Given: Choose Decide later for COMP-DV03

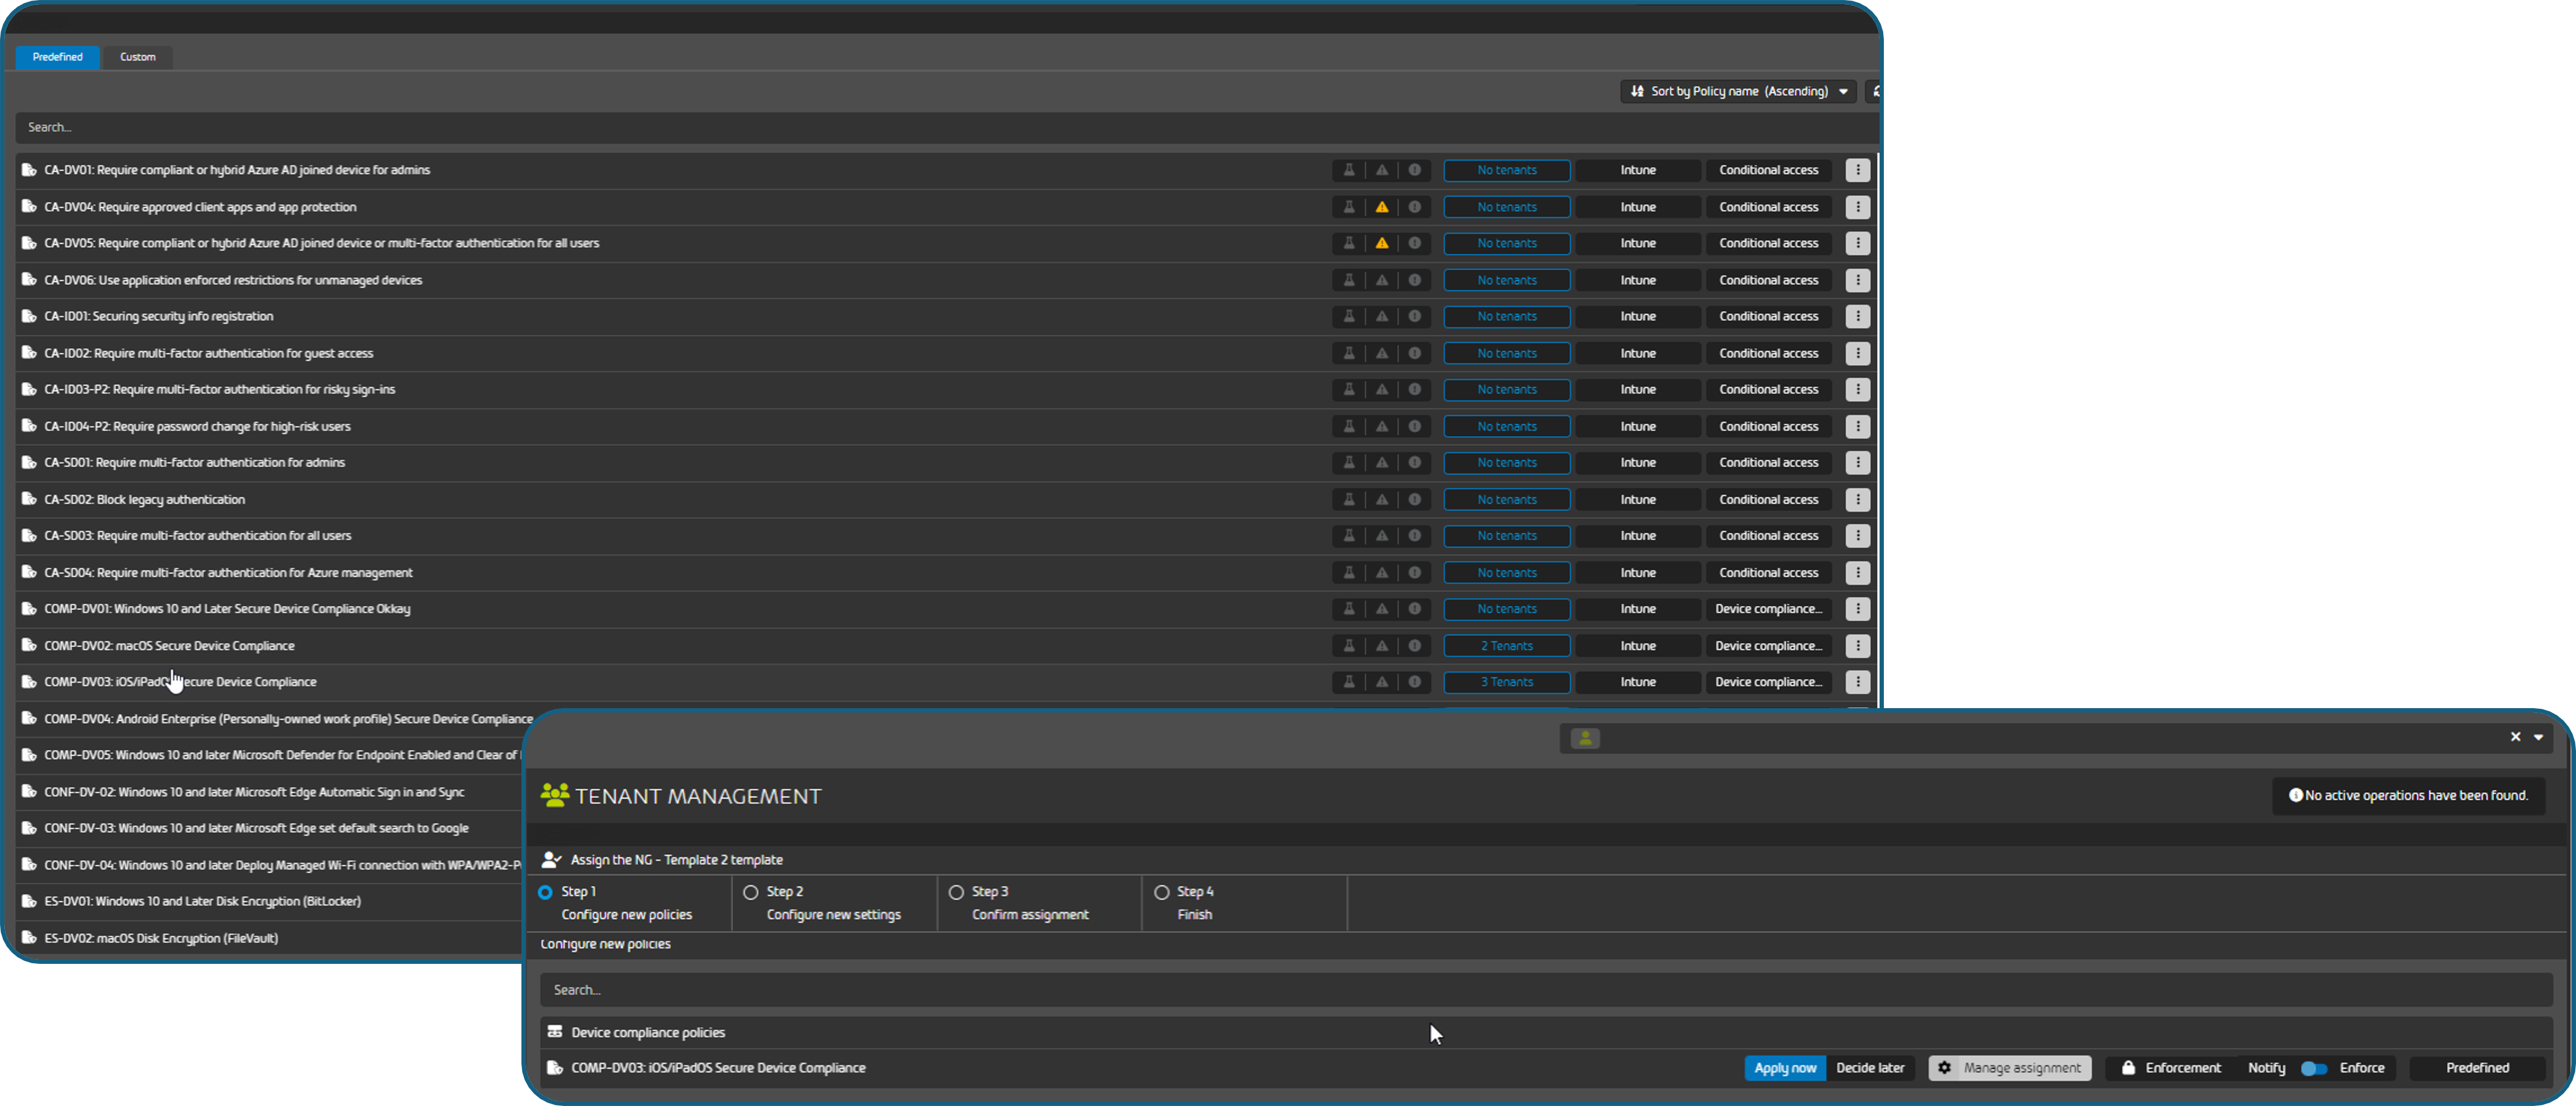Looking at the screenshot, I should point(1870,1068).
